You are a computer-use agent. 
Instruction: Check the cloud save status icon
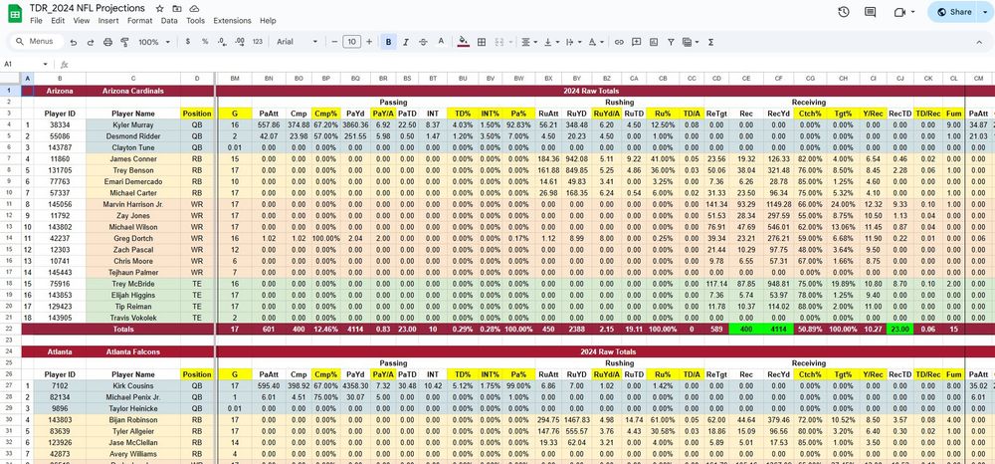point(194,9)
